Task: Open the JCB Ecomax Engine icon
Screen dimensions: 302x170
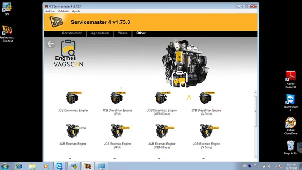Action: (74, 131)
